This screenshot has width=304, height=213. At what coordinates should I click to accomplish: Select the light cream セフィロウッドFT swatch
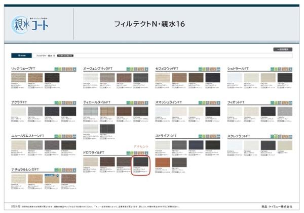163,78
